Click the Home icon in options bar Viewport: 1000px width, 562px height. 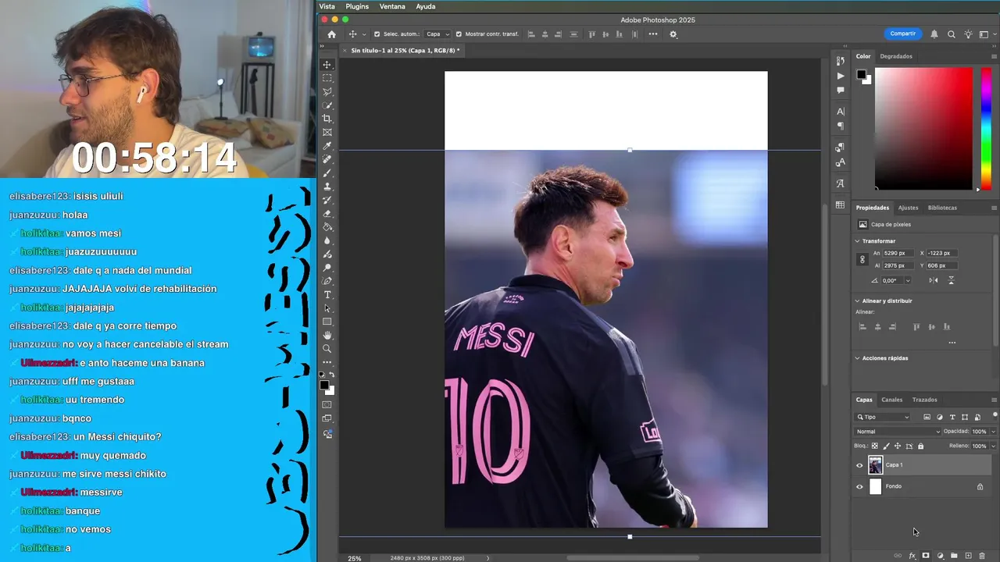(331, 34)
